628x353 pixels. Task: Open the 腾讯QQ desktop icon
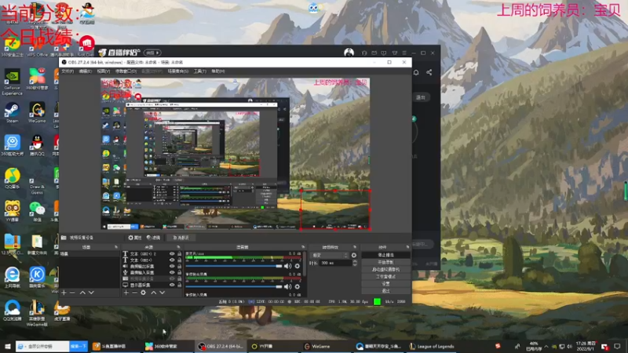point(37,145)
